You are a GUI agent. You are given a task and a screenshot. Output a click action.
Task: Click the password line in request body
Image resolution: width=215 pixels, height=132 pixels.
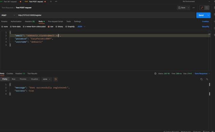click(x=34, y=39)
